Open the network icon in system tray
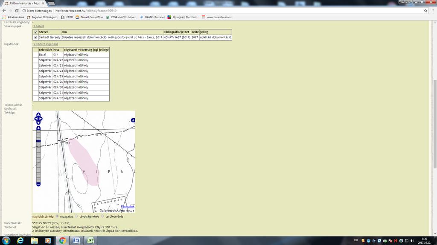The width and height of the screenshot is (437, 245). (x=407, y=241)
